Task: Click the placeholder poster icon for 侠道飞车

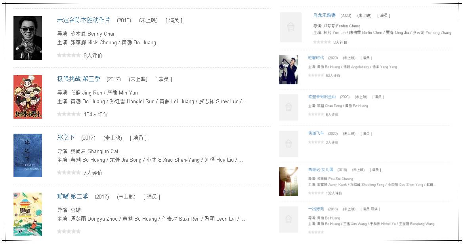Action: [x=288, y=144]
